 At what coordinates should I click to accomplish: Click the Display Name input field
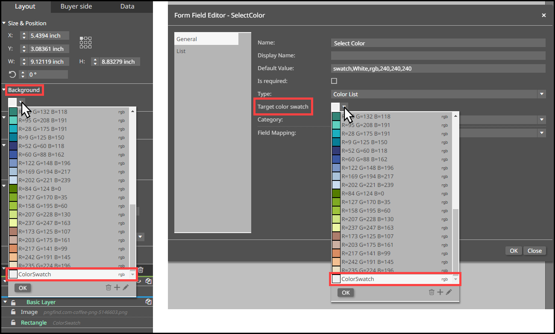(x=438, y=56)
